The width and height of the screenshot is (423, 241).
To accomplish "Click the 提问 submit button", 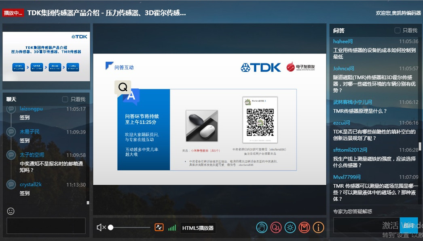I will click(408, 225).
